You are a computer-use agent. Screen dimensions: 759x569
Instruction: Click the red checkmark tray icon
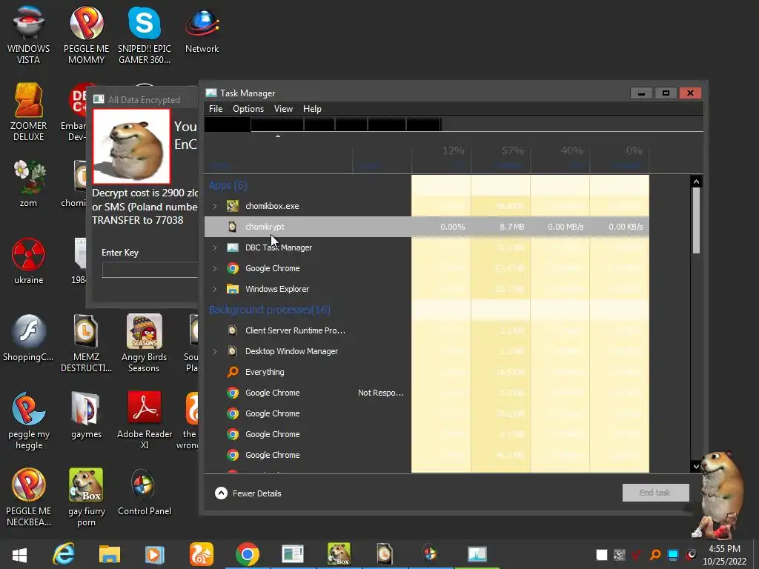[637, 554]
